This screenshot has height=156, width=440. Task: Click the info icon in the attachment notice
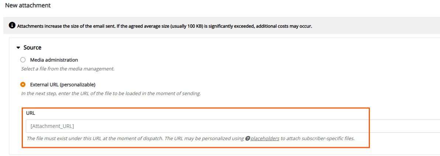(12, 25)
